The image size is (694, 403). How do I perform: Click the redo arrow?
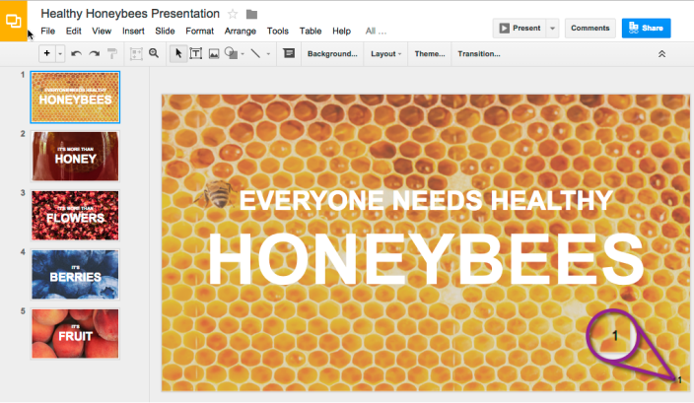[95, 53]
